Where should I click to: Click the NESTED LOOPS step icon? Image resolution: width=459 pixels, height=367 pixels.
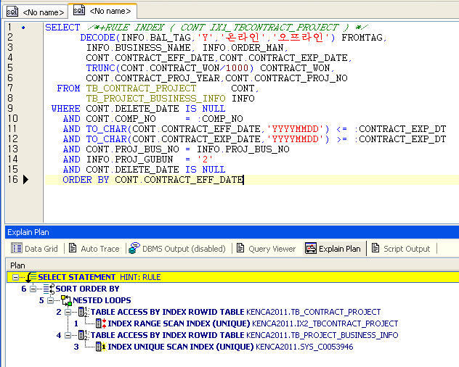(66, 300)
